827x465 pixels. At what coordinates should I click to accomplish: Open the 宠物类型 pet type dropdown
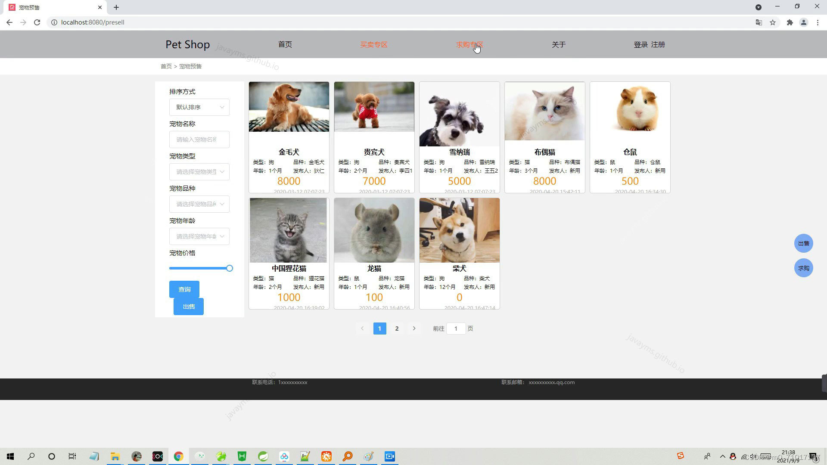click(x=199, y=172)
